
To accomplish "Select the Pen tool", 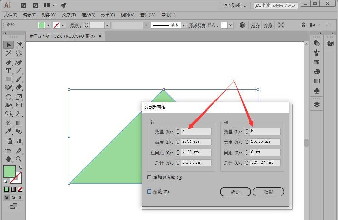I will (8, 63).
